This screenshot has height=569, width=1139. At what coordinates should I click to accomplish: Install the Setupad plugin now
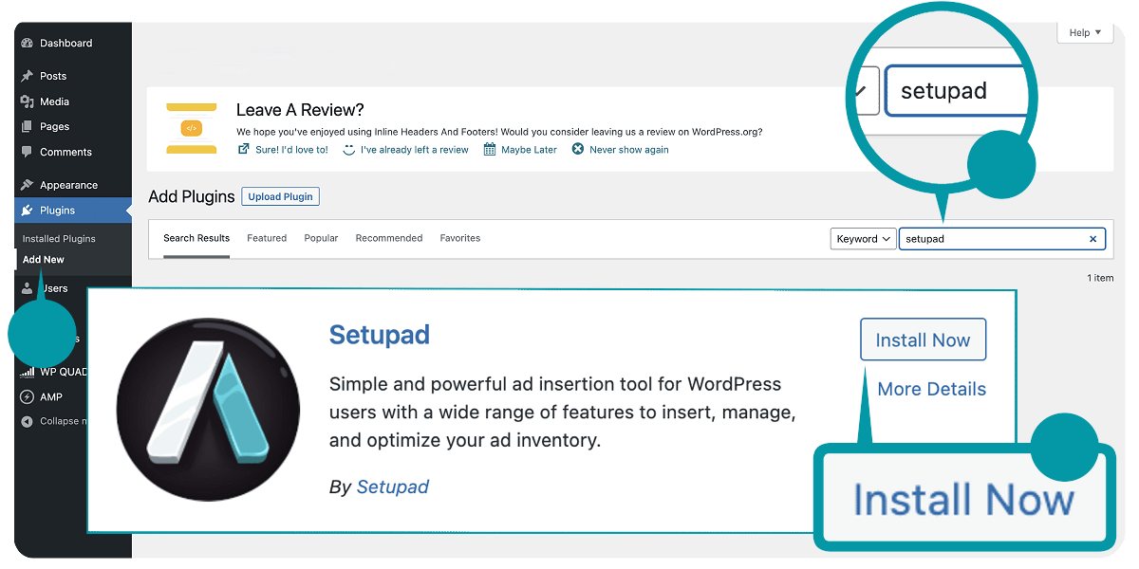(923, 340)
